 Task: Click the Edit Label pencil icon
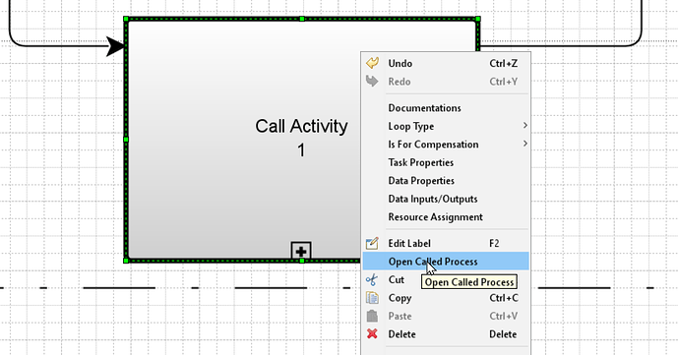pyautogui.click(x=372, y=243)
